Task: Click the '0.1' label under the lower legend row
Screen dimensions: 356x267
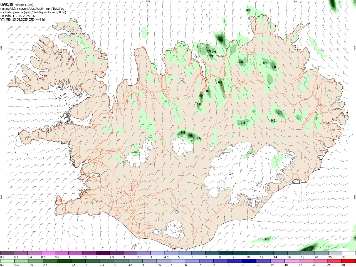Action: [x=2, y=265]
